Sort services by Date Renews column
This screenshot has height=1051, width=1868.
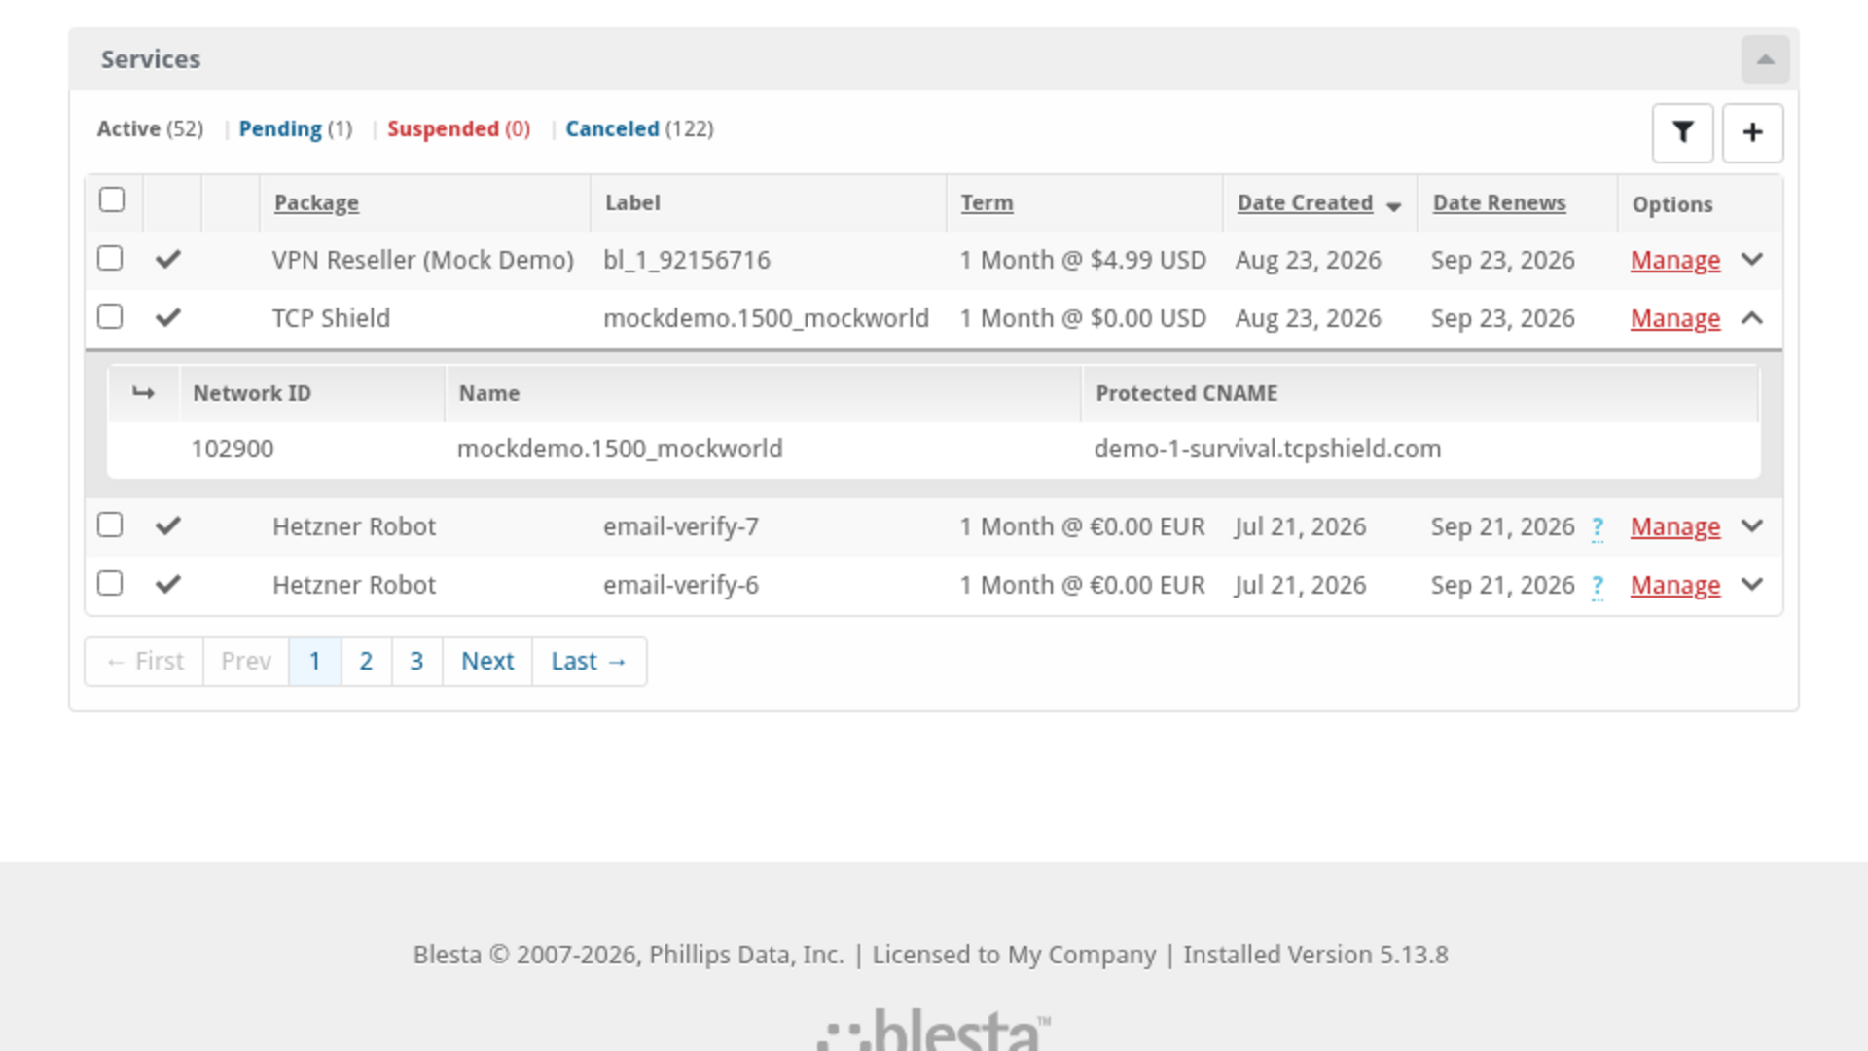(1499, 202)
